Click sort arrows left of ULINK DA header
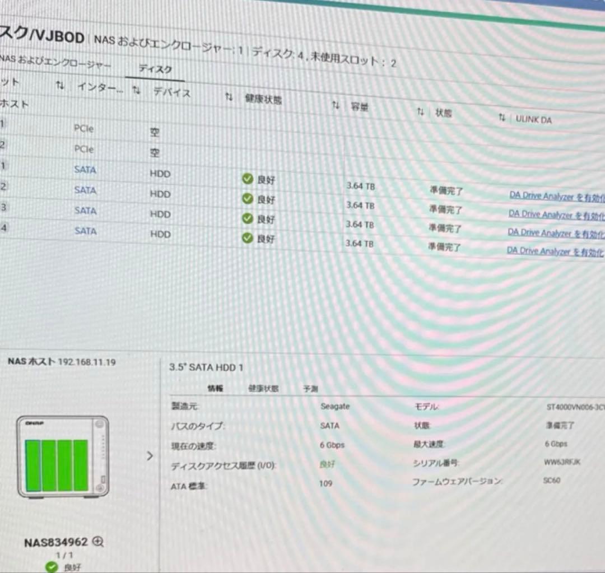Viewport: 605px width, 573px height. pyautogui.click(x=502, y=118)
